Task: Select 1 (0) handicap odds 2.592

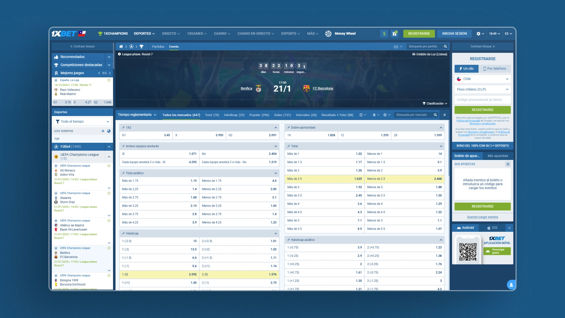Action: 159,274
